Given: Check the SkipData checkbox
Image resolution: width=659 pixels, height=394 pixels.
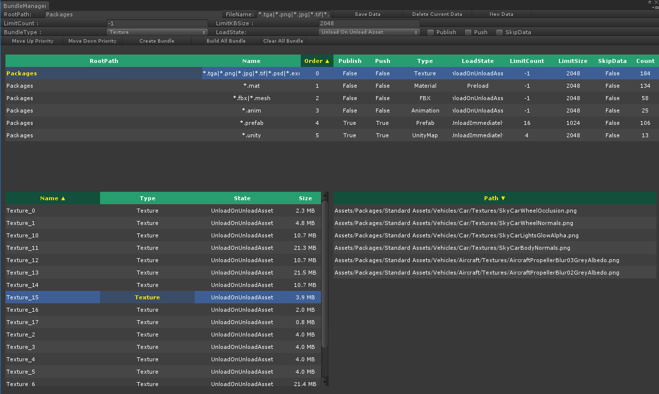Looking at the screenshot, I should 499,32.
